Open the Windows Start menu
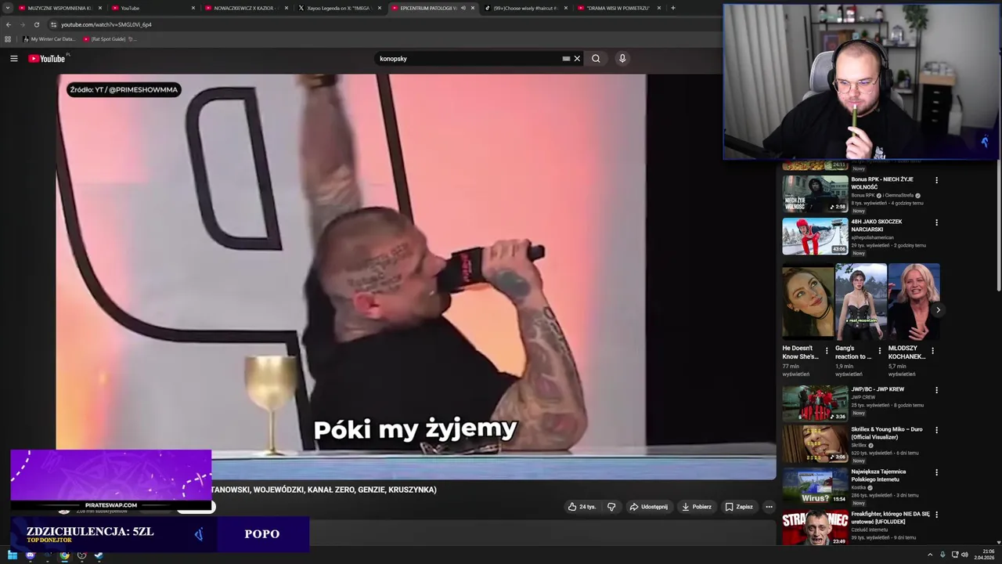The width and height of the screenshot is (1002, 564). pyautogui.click(x=12, y=555)
